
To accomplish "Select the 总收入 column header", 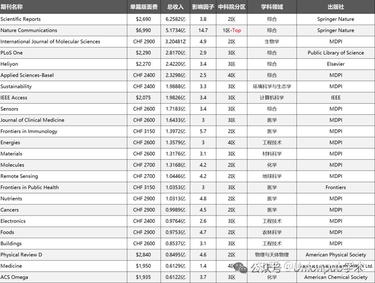I will coord(175,6).
